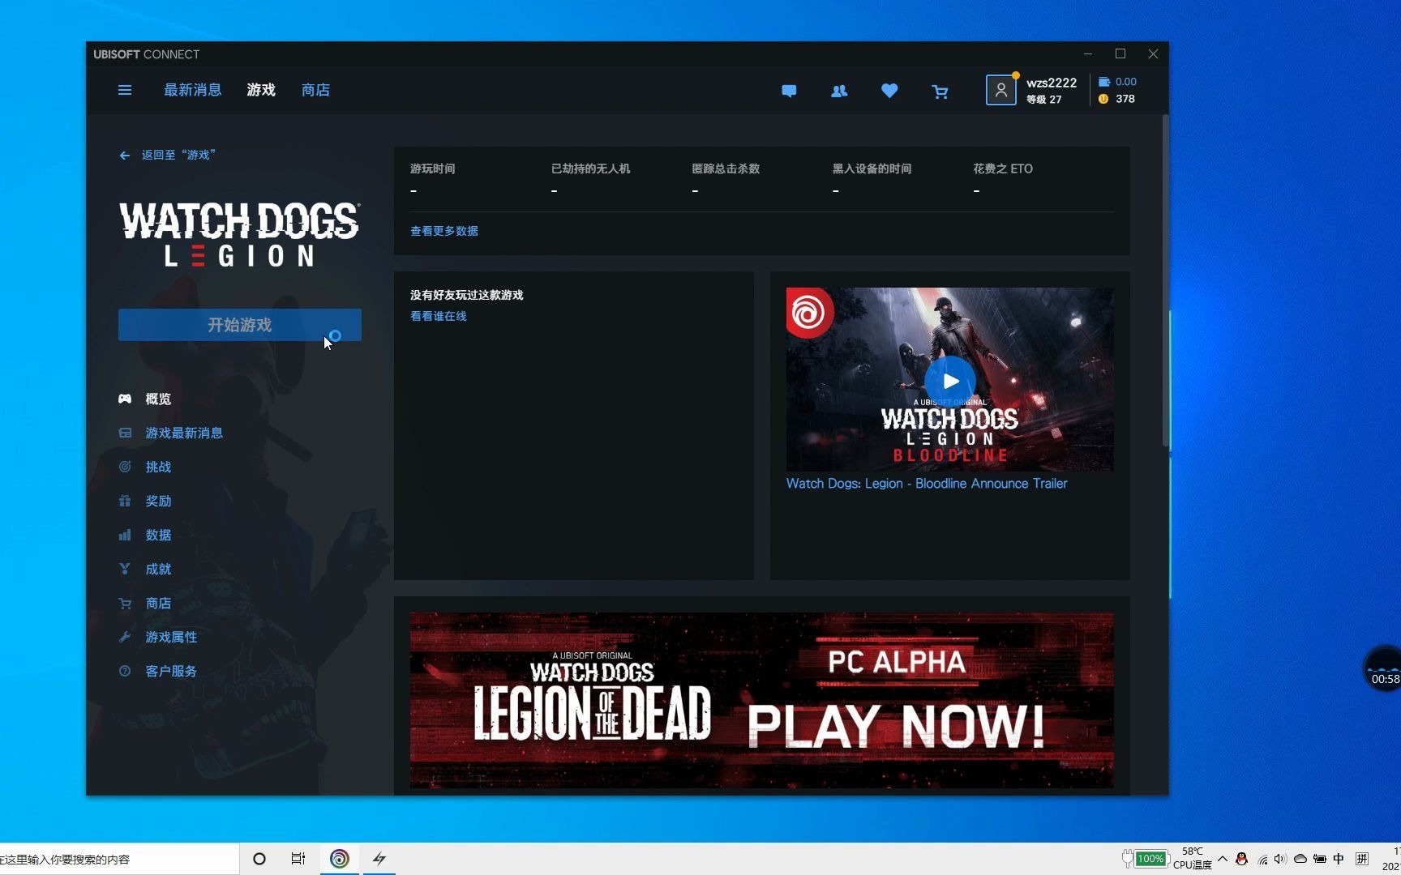Go to 最新消息 tab
Image resolution: width=1401 pixels, height=875 pixels.
(193, 90)
